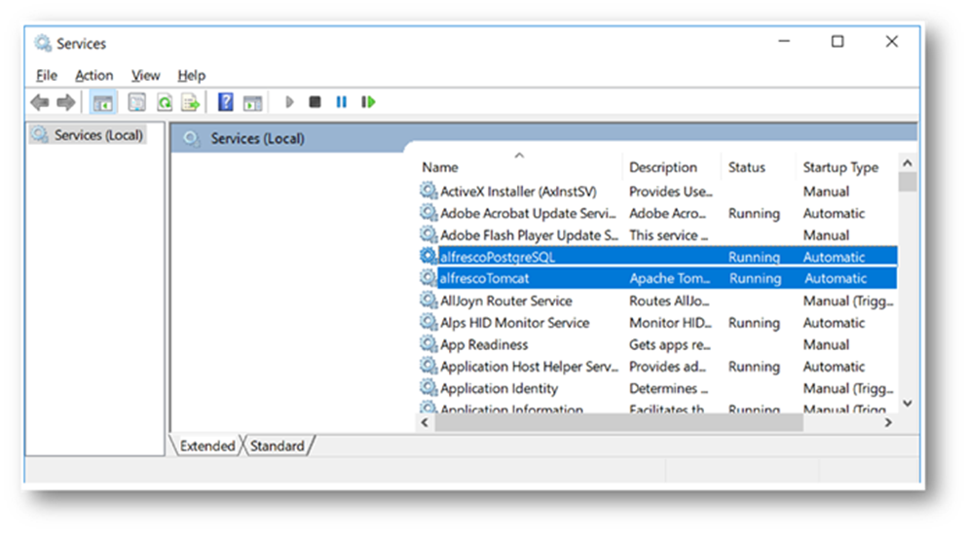
Task: Click the Refresh toolbar icon
Action: tap(165, 102)
